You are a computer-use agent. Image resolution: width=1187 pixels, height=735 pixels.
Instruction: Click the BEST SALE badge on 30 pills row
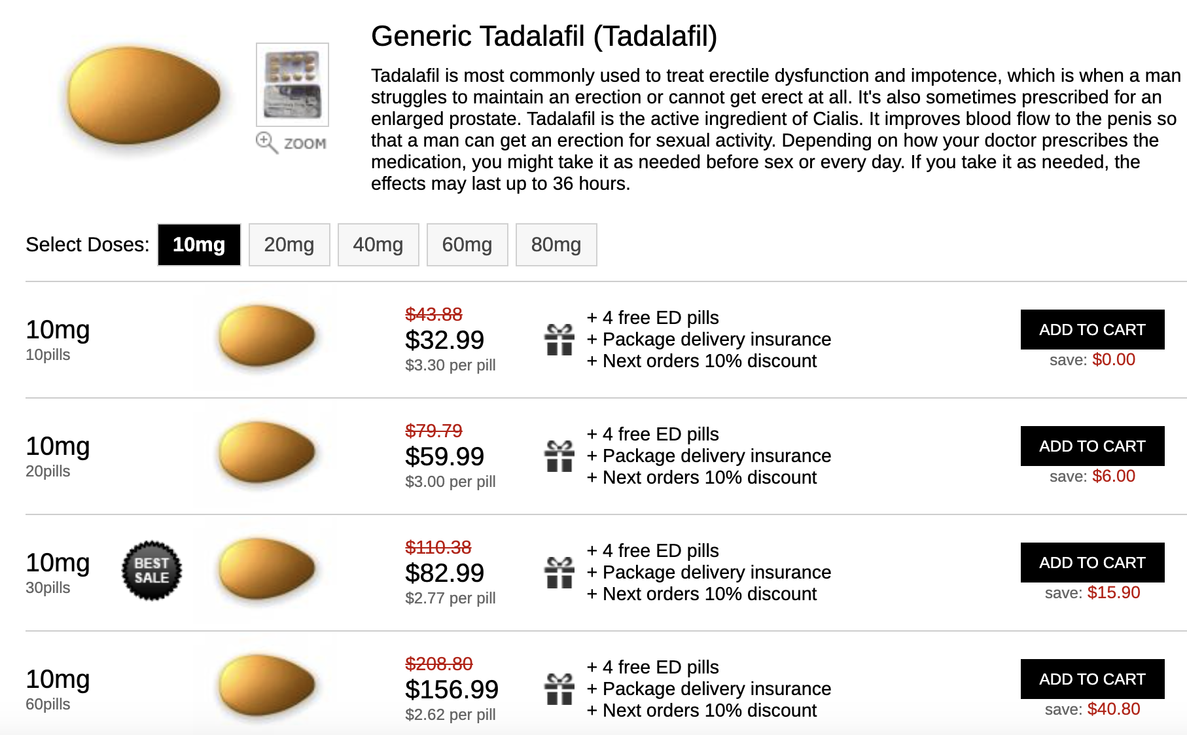pyautogui.click(x=152, y=570)
